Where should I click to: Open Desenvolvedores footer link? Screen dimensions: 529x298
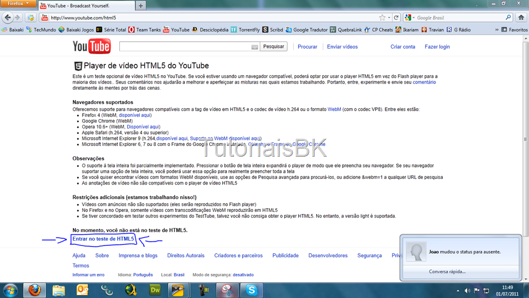point(328,256)
